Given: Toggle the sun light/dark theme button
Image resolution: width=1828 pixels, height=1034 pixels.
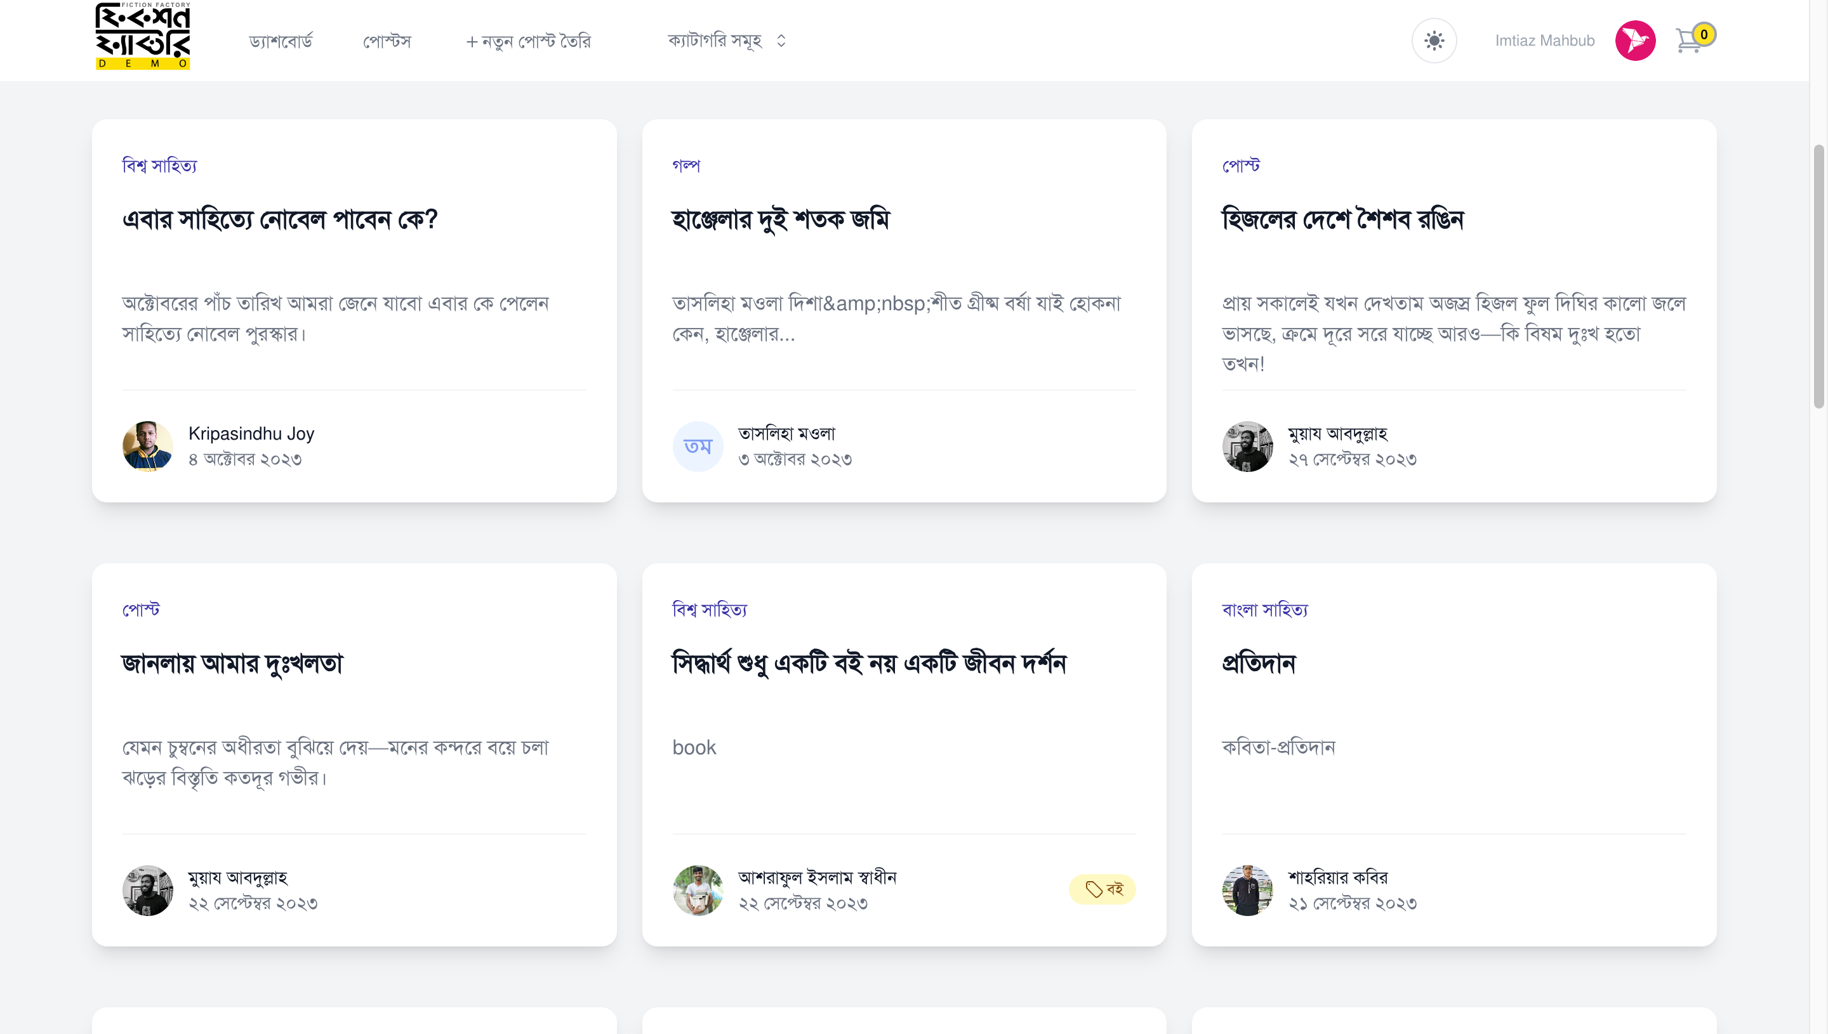Looking at the screenshot, I should tap(1434, 41).
